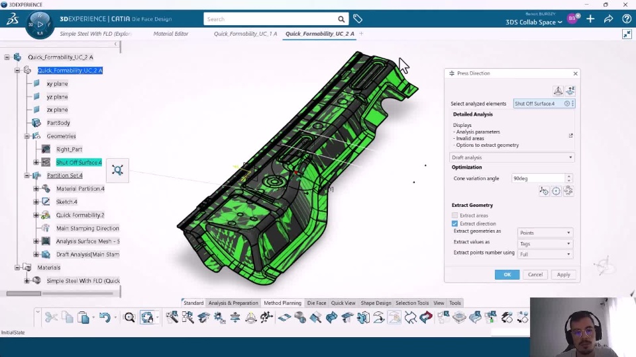Open the Shape Design toolbar tab
The width and height of the screenshot is (636, 357).
point(376,303)
